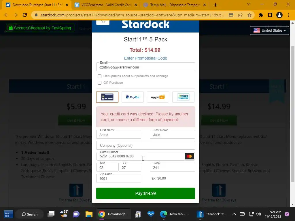Viewport: 295px width, 221px height.
Task: Click Windows taskbar Search box
Action: [30, 214]
